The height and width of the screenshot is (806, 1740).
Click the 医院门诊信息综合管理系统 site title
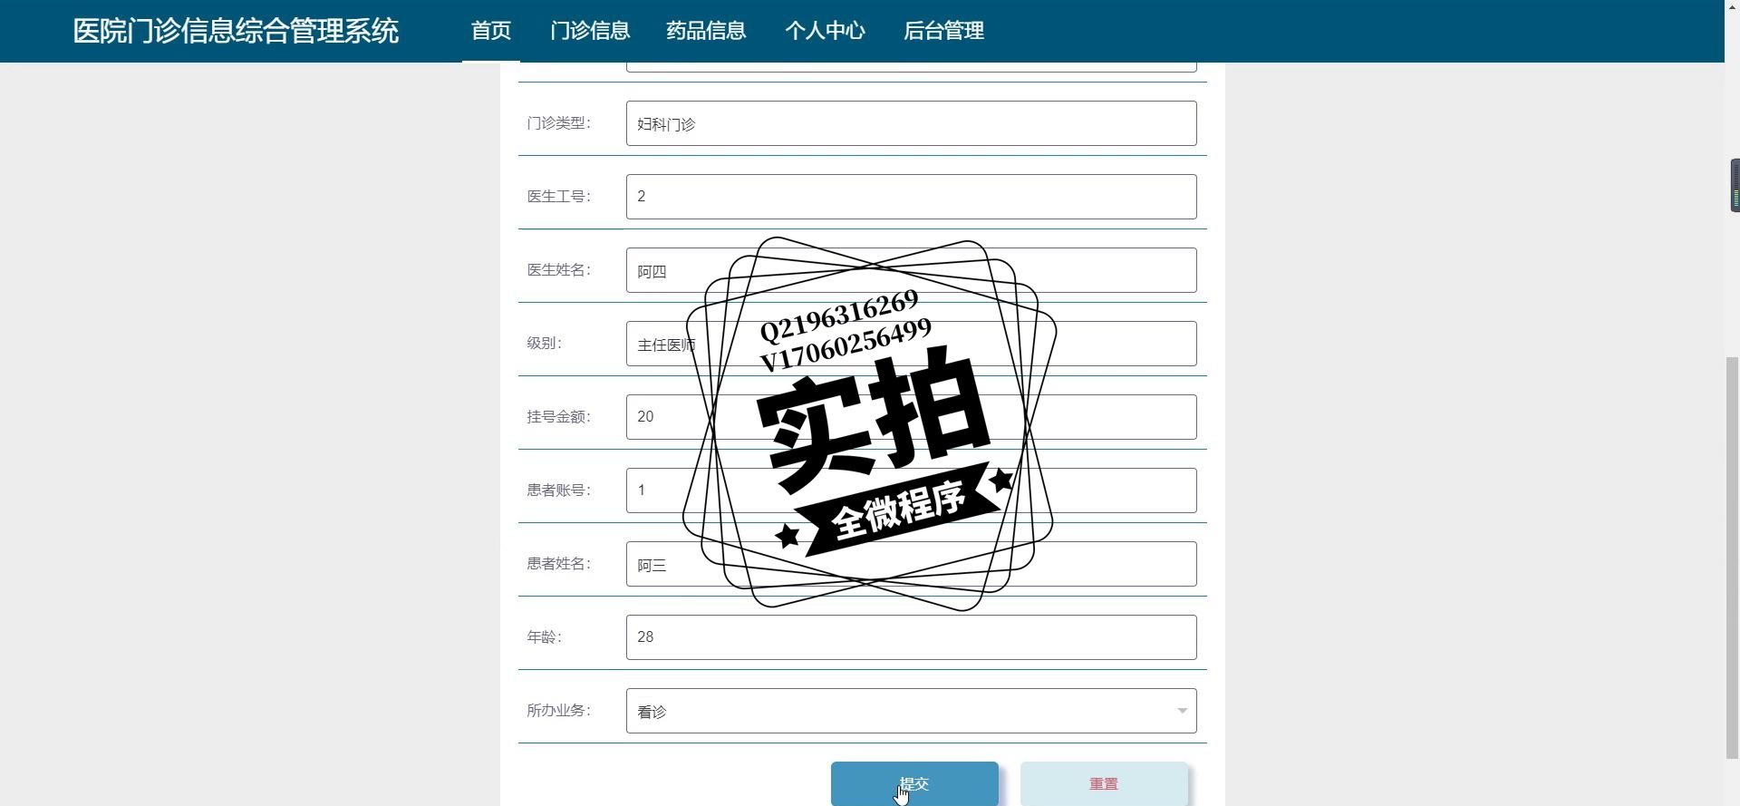(236, 31)
